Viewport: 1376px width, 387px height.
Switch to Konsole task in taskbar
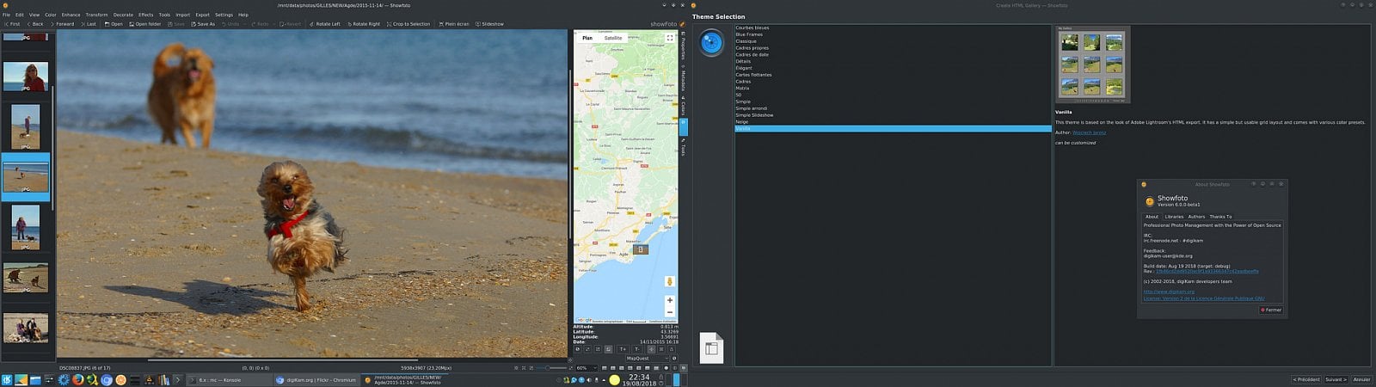[x=229, y=379]
